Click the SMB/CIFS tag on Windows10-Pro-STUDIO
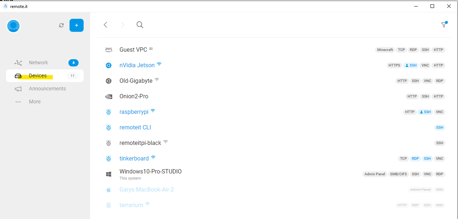The height and width of the screenshot is (219, 458). 398,174
